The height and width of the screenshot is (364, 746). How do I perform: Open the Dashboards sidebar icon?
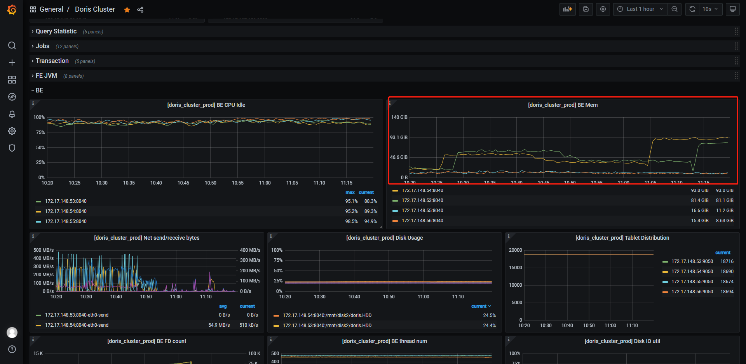12,80
